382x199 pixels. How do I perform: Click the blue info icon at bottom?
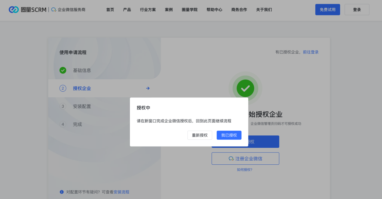coord(62,192)
